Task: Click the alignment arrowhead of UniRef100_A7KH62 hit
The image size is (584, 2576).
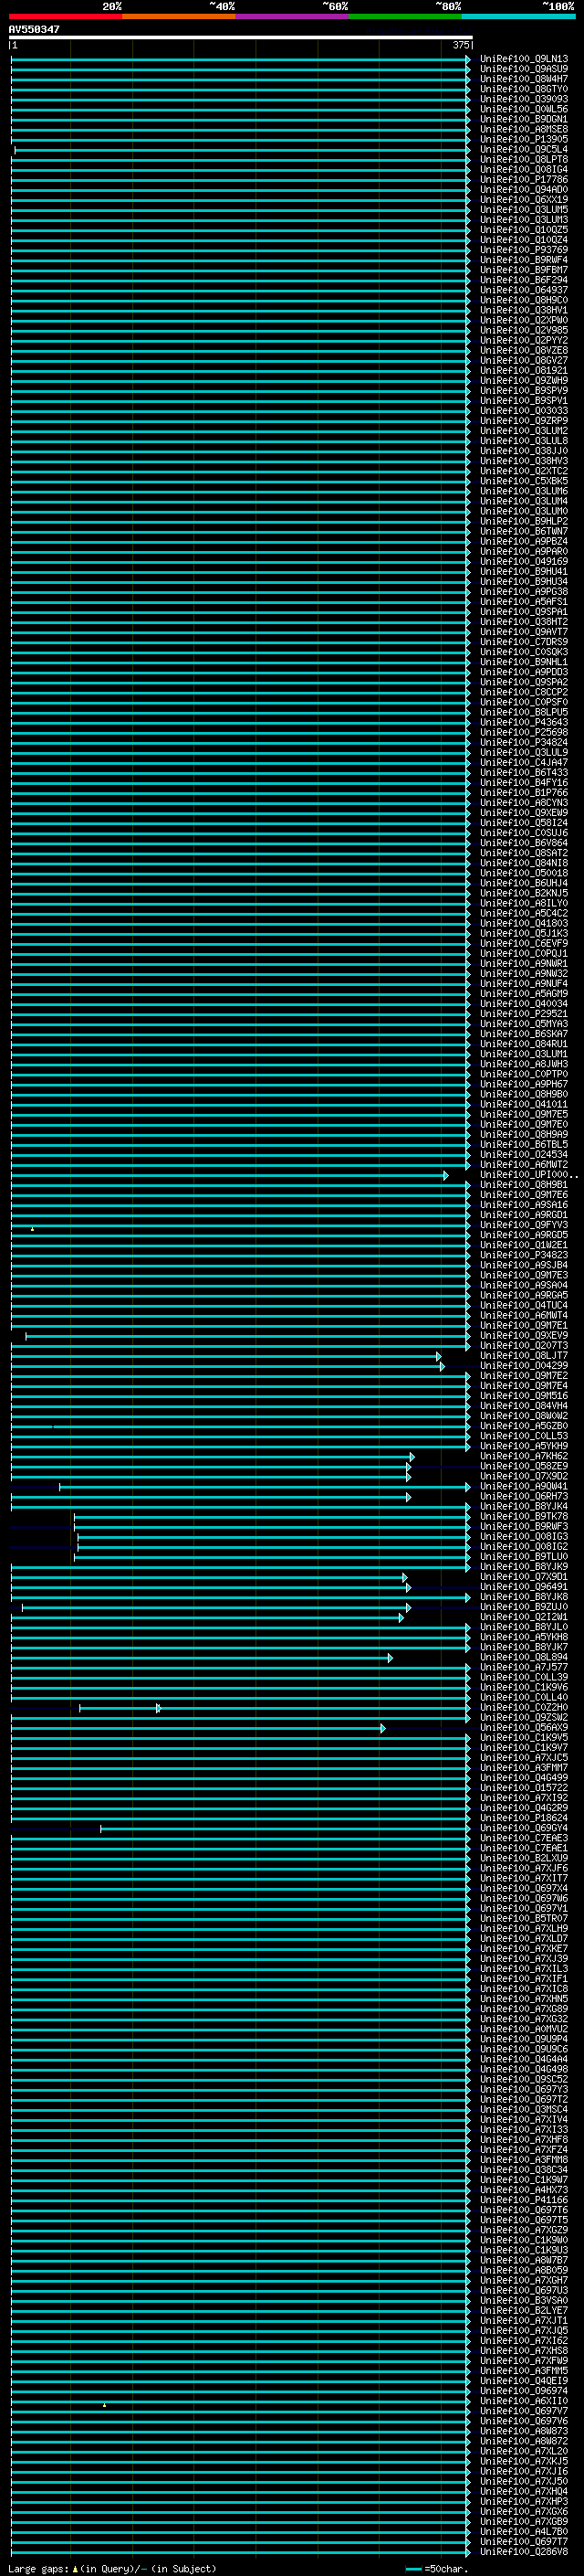Action: pos(412,1457)
